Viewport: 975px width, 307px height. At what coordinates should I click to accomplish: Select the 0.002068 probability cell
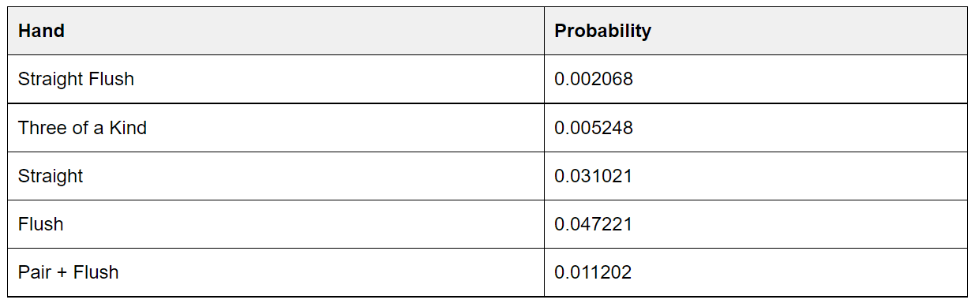click(x=756, y=79)
